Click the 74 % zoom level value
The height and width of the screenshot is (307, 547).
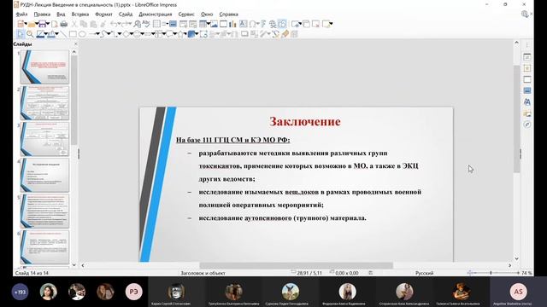click(526, 273)
